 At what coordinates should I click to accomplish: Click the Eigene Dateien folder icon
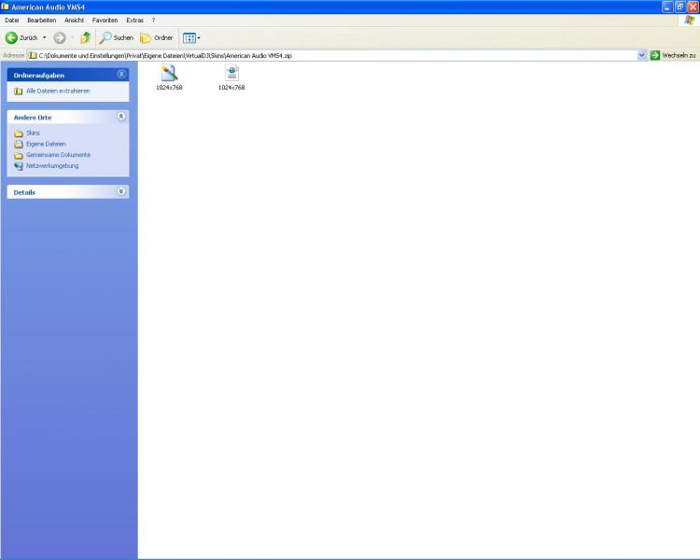[19, 145]
